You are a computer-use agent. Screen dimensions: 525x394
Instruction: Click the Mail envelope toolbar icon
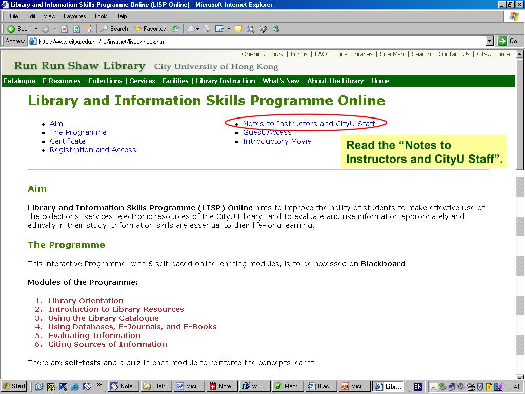(x=191, y=29)
